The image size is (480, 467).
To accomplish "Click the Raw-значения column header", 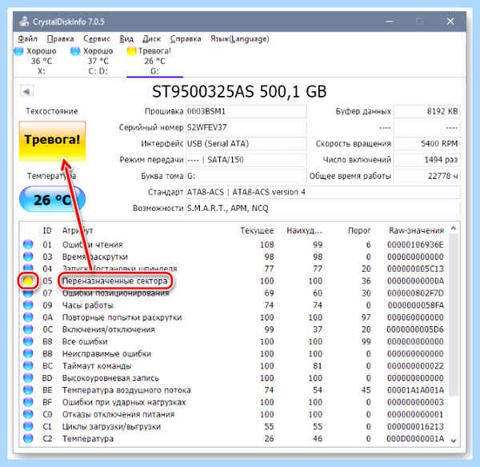I will (x=416, y=230).
